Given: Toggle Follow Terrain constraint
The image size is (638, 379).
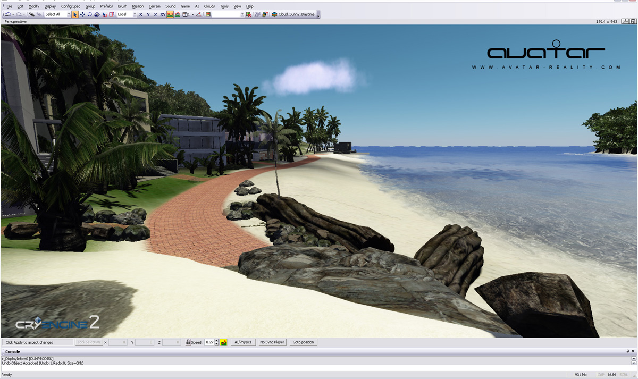Looking at the screenshot, I should 170,14.
